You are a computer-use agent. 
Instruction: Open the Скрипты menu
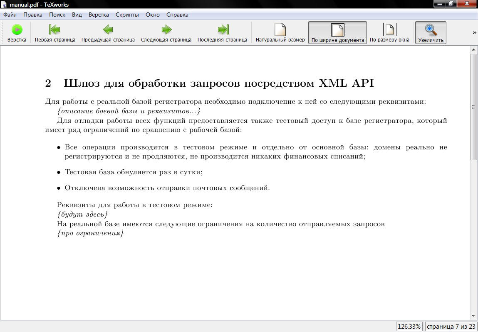127,15
